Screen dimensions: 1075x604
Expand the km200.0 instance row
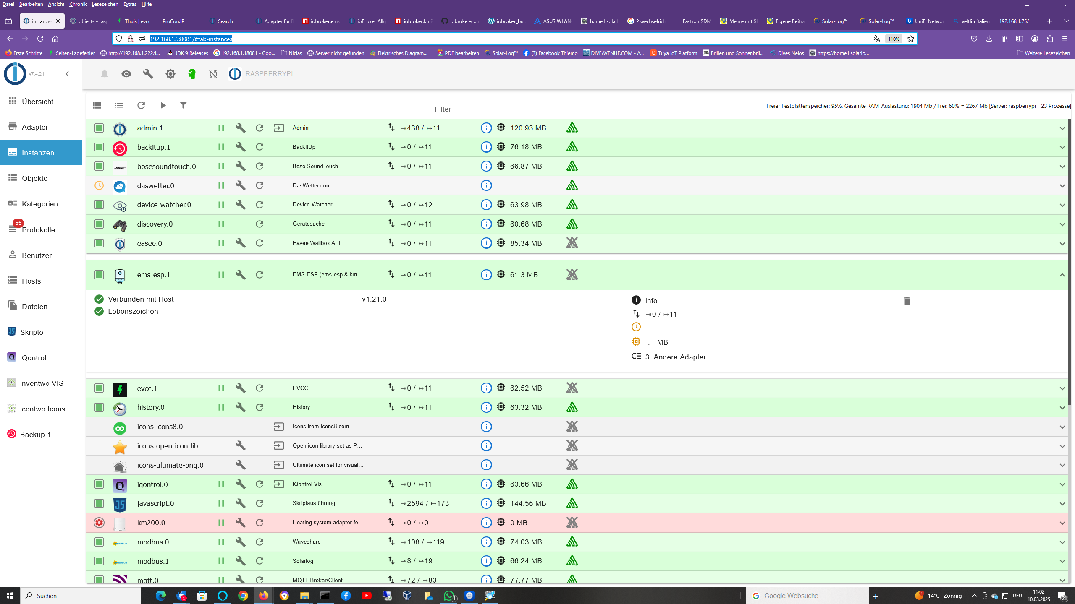click(x=1062, y=523)
